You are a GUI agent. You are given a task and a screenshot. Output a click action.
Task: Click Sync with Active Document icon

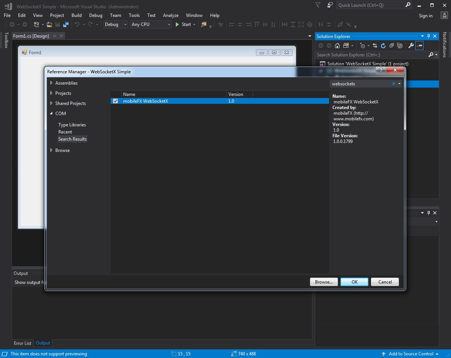[x=375, y=46]
